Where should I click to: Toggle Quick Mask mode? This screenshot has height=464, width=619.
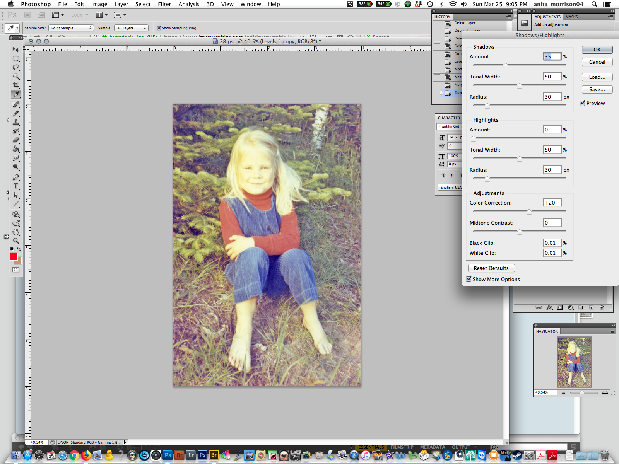pyautogui.click(x=16, y=270)
